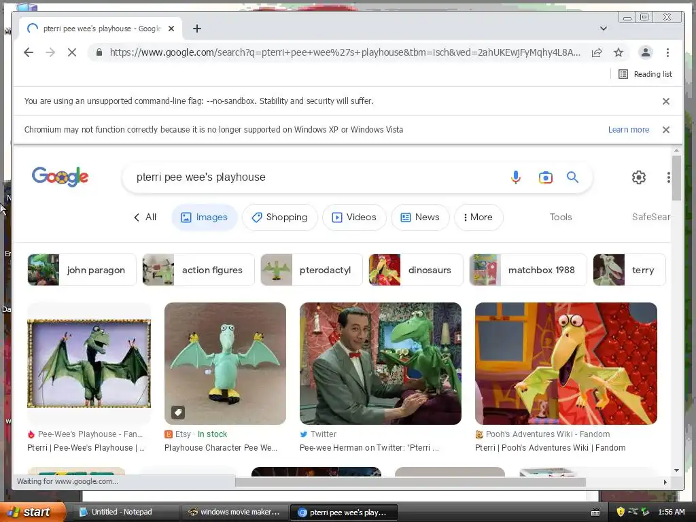Click the Etsy product tag icon
Screen dimensions: 696x522
pyautogui.click(x=178, y=413)
